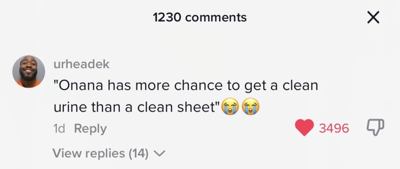400x169 pixels.
Task: Dislike the comment with the thumbs-down icon
Action: 375,127
